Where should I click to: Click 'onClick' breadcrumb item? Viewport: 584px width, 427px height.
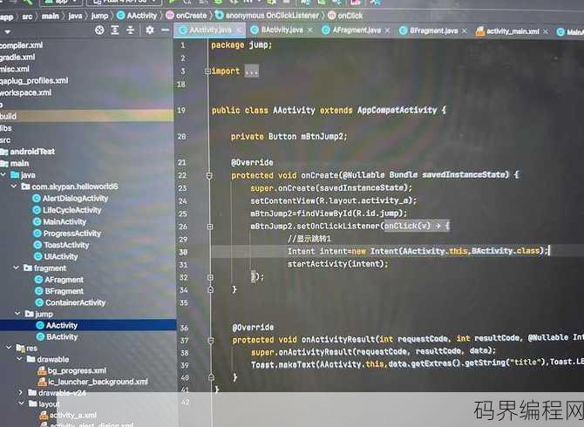point(345,16)
